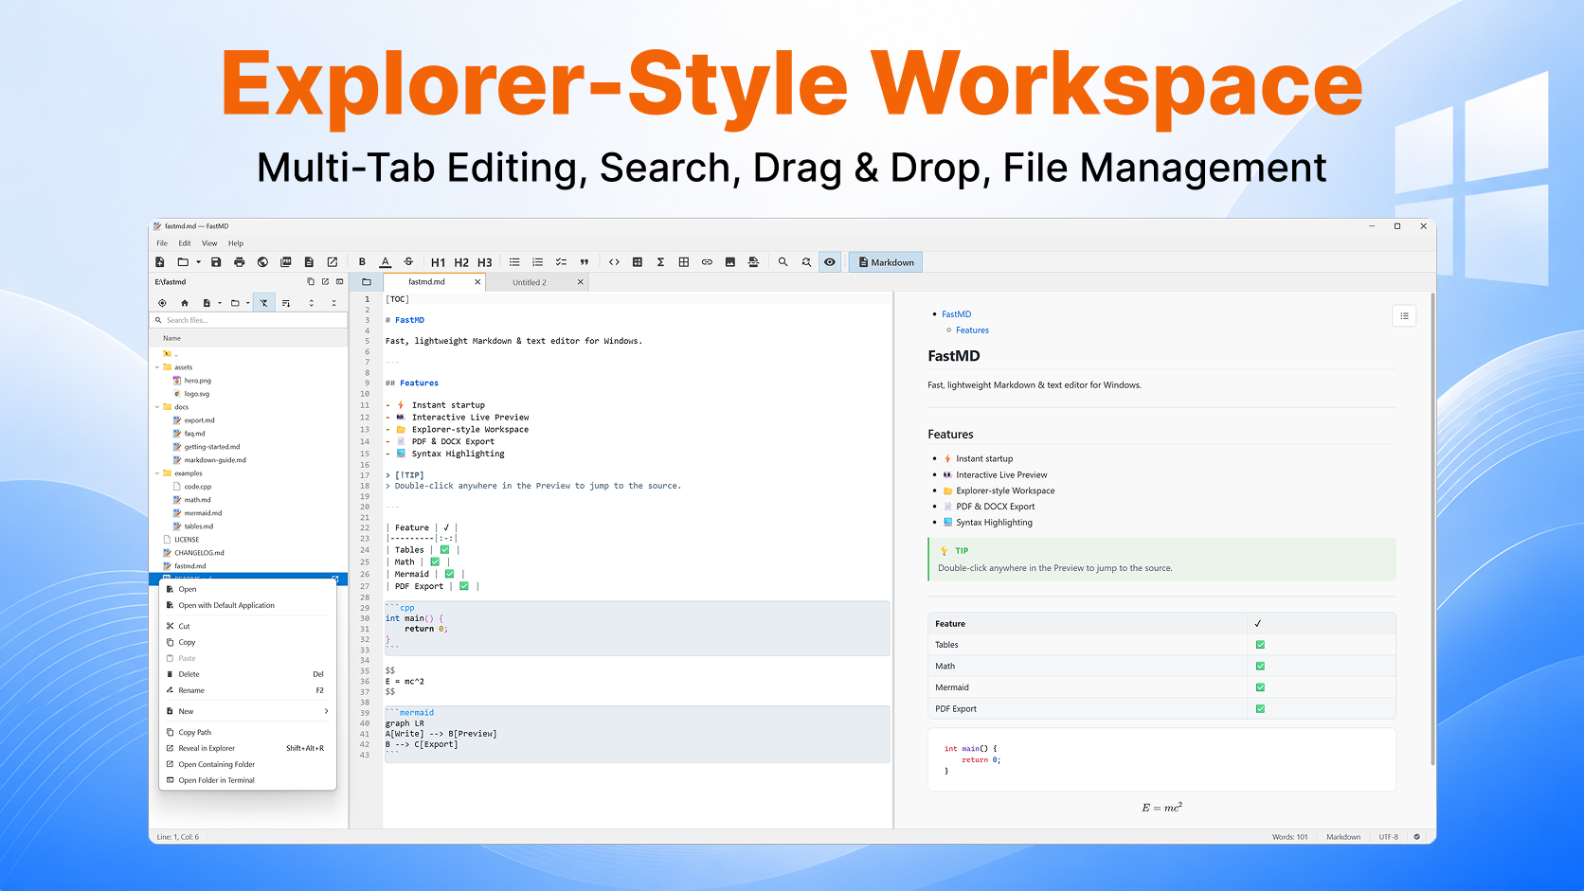Expand all folders in the explorer toolbar
1584x891 pixels.
[x=311, y=303]
